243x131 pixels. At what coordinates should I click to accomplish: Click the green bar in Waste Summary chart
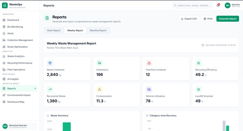[x=67, y=127]
